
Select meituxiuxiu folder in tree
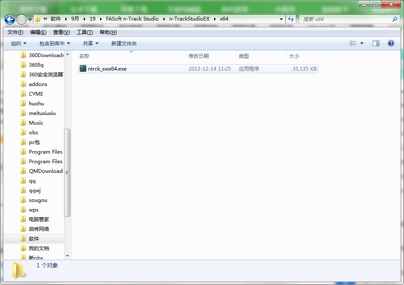tap(38, 113)
